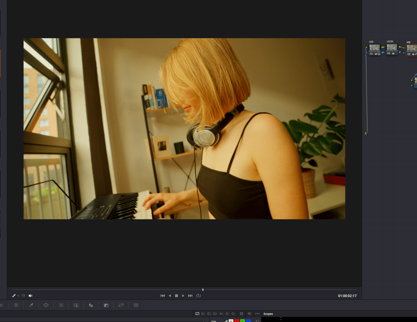Open the eyedropper options dropdown arrow
Screen dimensions: 417x322
tap(18, 296)
